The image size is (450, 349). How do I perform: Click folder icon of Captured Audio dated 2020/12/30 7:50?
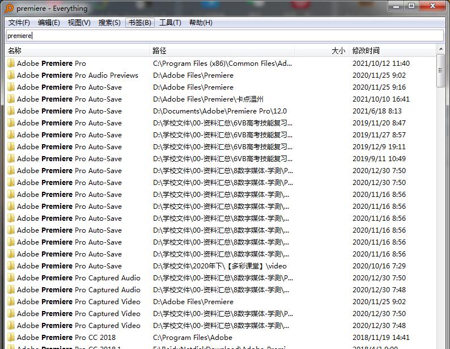pyautogui.click(x=11, y=277)
